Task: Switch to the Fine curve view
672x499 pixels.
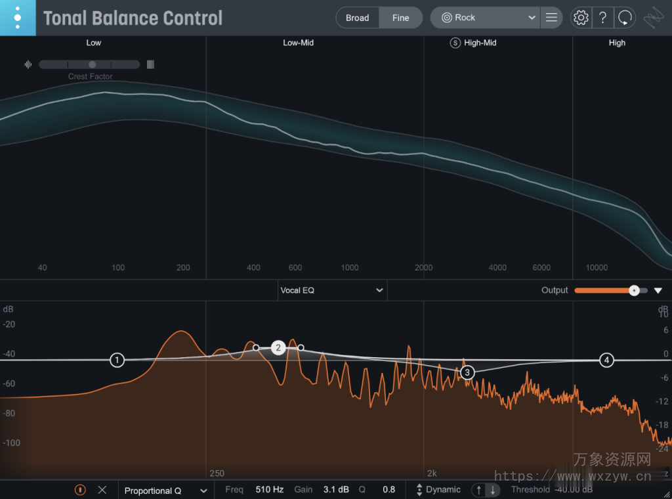Action: pyautogui.click(x=400, y=18)
